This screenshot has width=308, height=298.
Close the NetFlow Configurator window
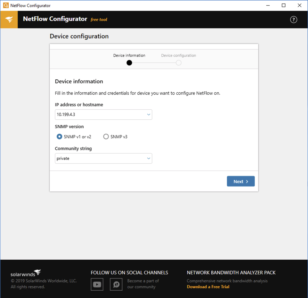point(299,5)
